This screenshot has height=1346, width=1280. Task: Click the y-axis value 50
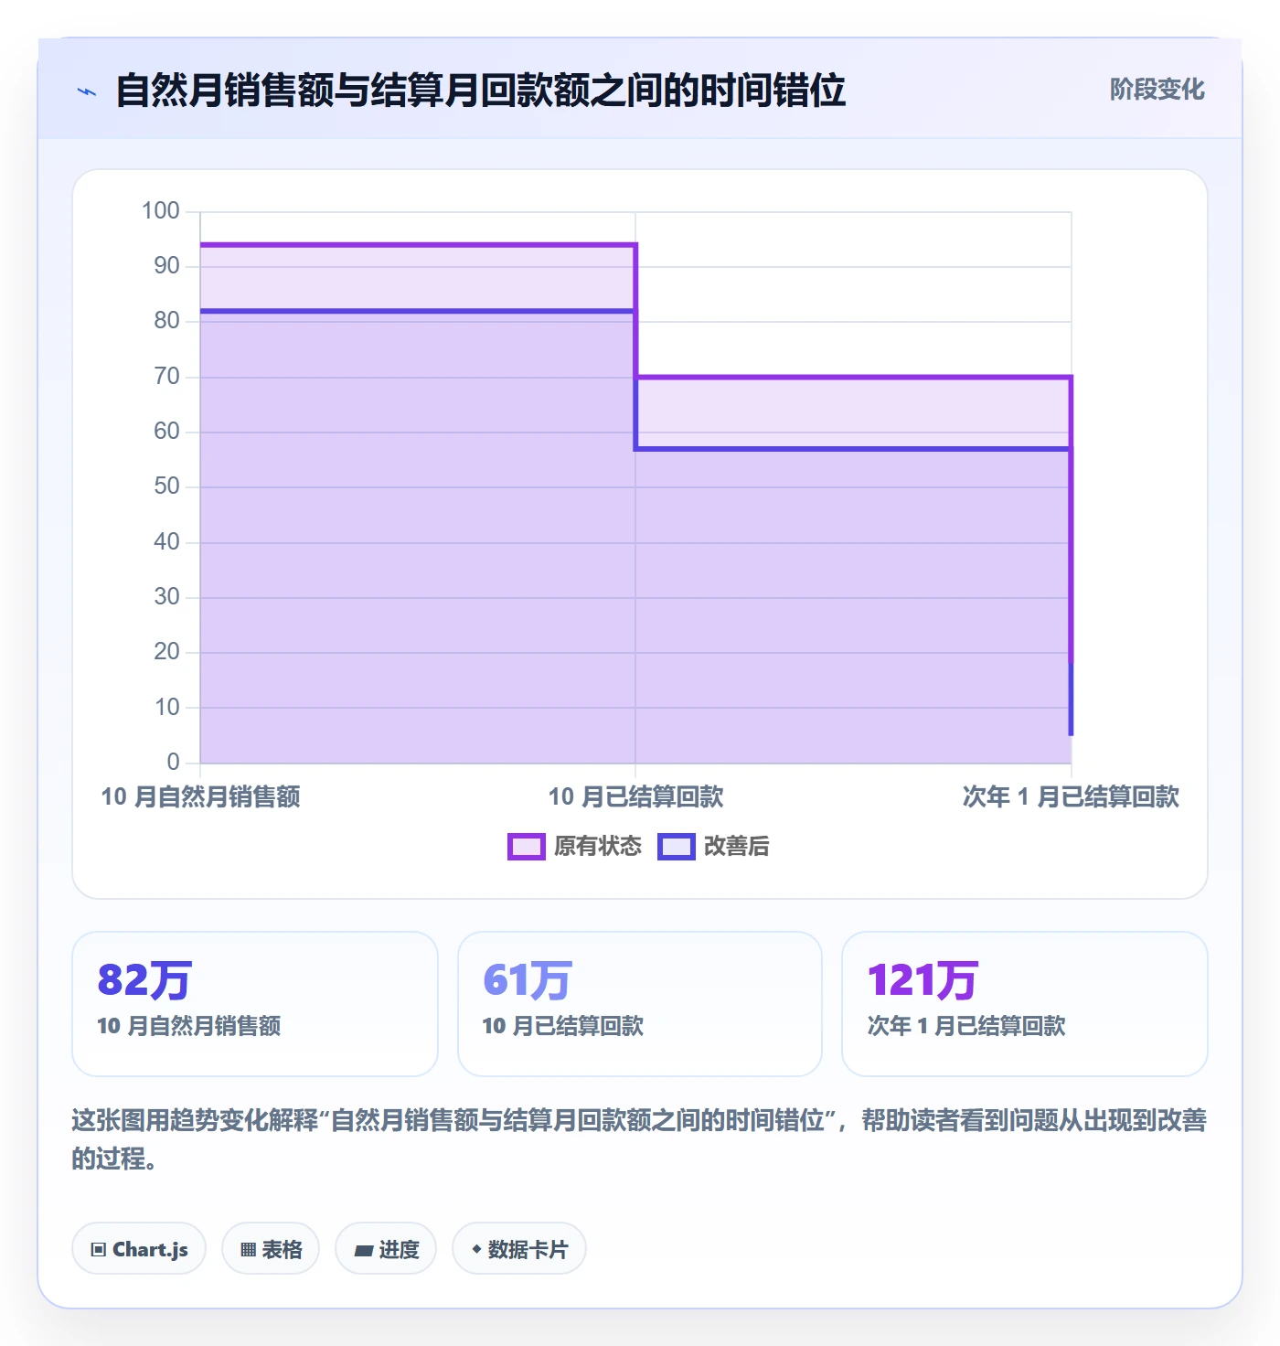[x=167, y=486]
